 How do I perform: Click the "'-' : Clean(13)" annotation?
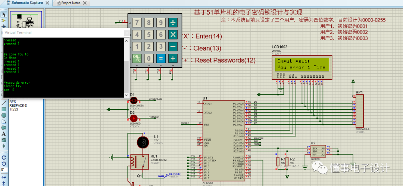click(201, 48)
